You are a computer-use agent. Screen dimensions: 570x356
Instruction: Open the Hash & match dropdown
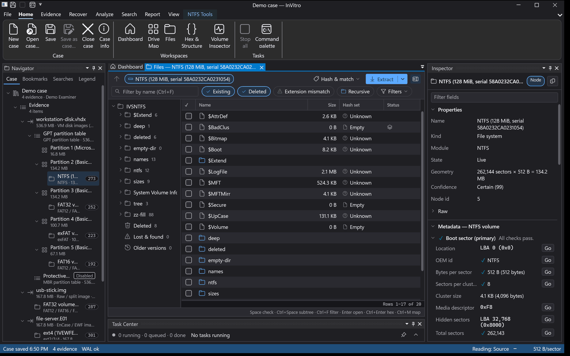pos(336,79)
